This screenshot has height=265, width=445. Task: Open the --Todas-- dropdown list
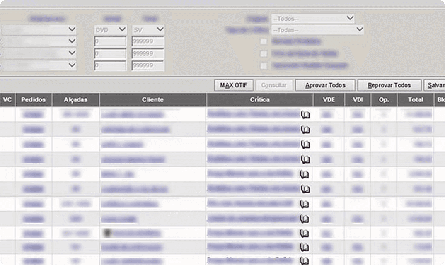coord(317,30)
